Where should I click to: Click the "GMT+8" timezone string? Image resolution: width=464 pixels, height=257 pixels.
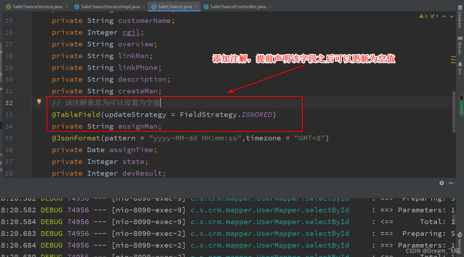tap(310, 138)
